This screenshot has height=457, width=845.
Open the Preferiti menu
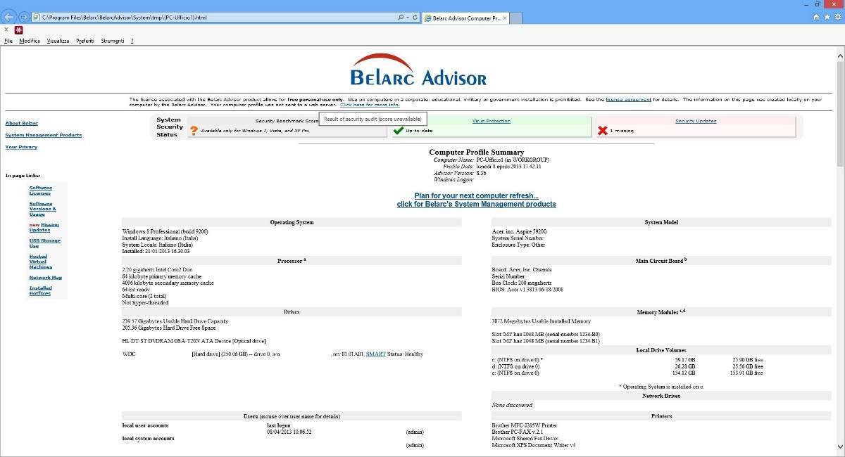(84, 41)
